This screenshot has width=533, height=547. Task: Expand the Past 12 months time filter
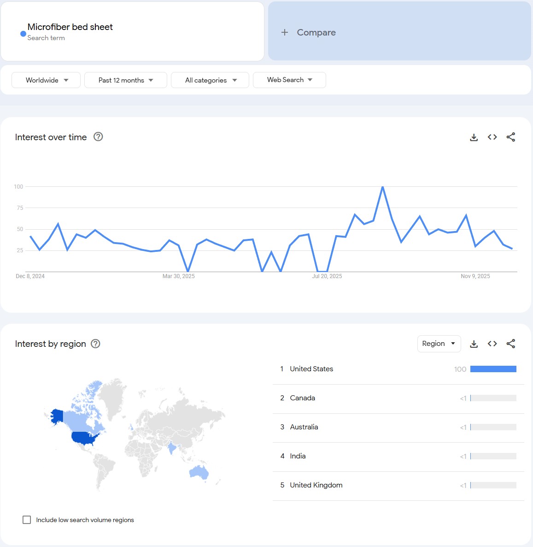(125, 80)
